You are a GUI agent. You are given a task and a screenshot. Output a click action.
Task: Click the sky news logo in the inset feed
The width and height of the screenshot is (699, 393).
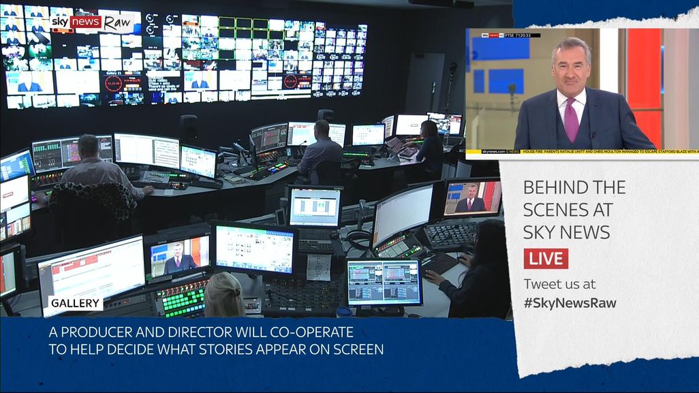(x=493, y=35)
